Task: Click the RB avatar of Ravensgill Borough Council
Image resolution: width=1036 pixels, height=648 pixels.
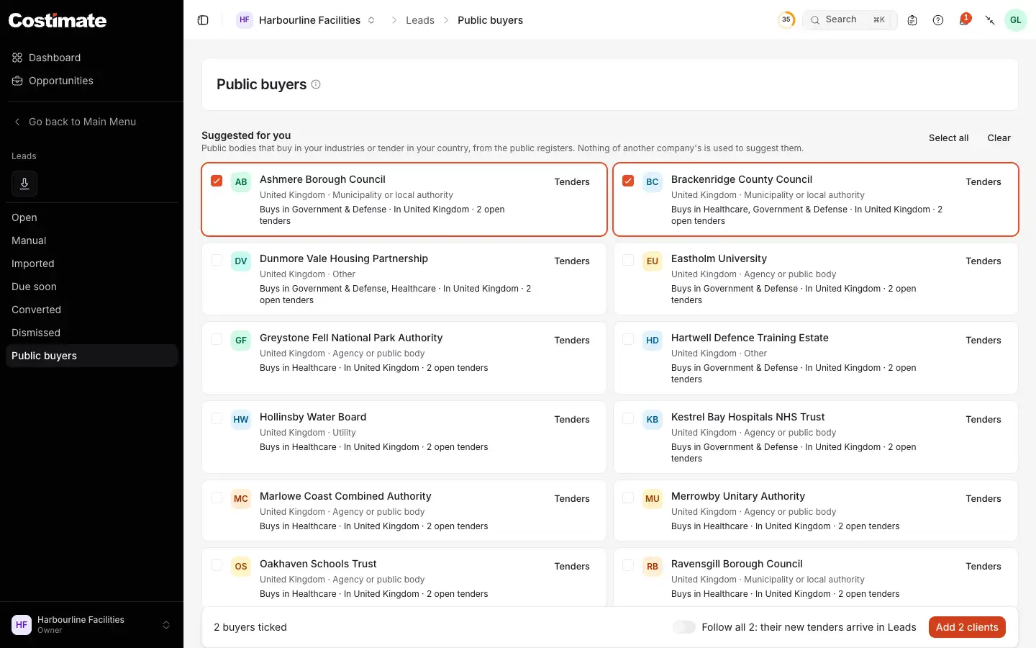Action: [x=653, y=567]
